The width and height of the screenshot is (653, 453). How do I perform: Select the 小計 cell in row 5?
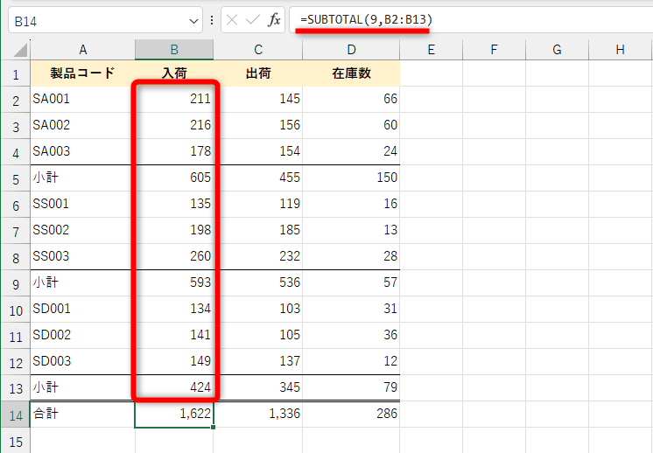coord(83,178)
